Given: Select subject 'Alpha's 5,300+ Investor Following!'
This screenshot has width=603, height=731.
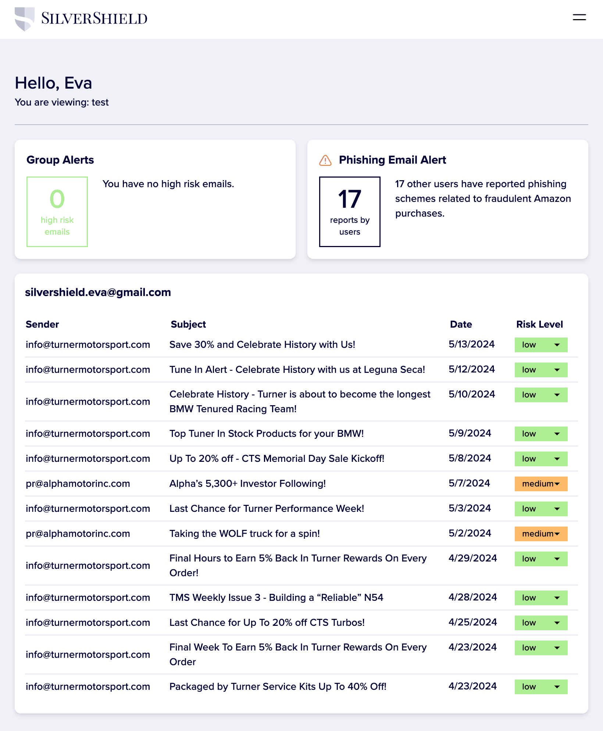Looking at the screenshot, I should [247, 484].
